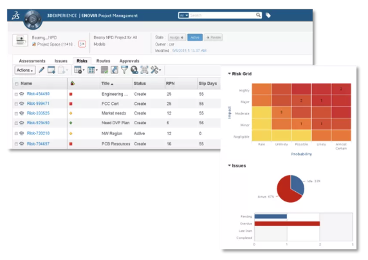
Task: Click the modified date link
Action: pos(189,50)
